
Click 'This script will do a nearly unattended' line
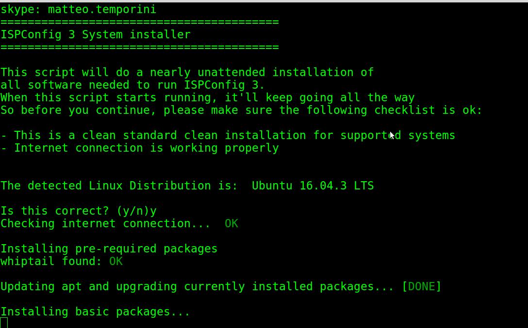[187, 73]
